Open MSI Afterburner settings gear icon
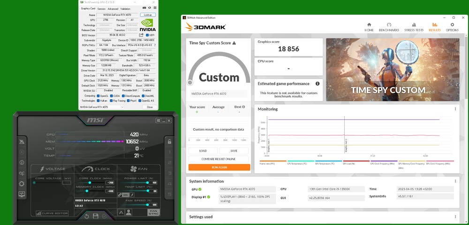The height and width of the screenshot is (225, 469). click(22, 183)
